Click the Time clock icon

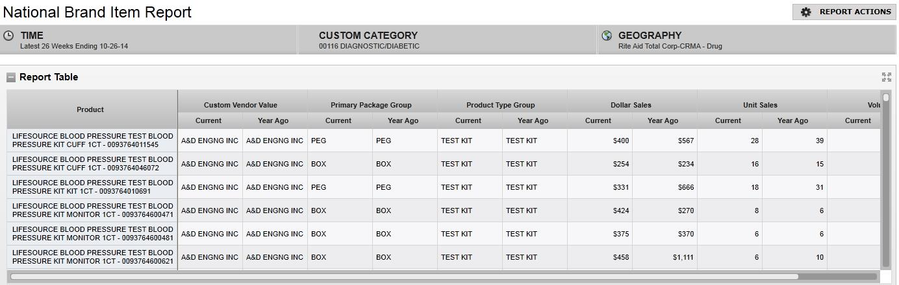[x=9, y=36]
